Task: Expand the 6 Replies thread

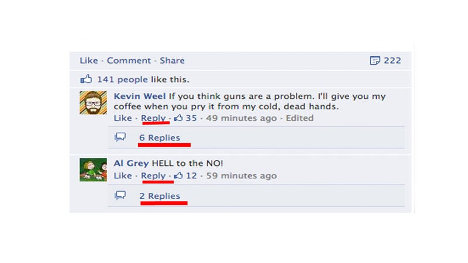Action: (160, 138)
